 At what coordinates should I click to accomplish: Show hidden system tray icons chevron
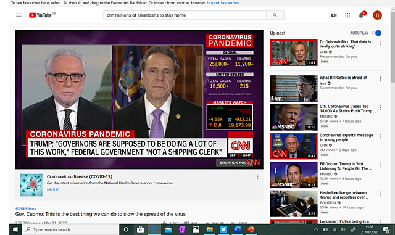pyautogui.click(x=316, y=229)
